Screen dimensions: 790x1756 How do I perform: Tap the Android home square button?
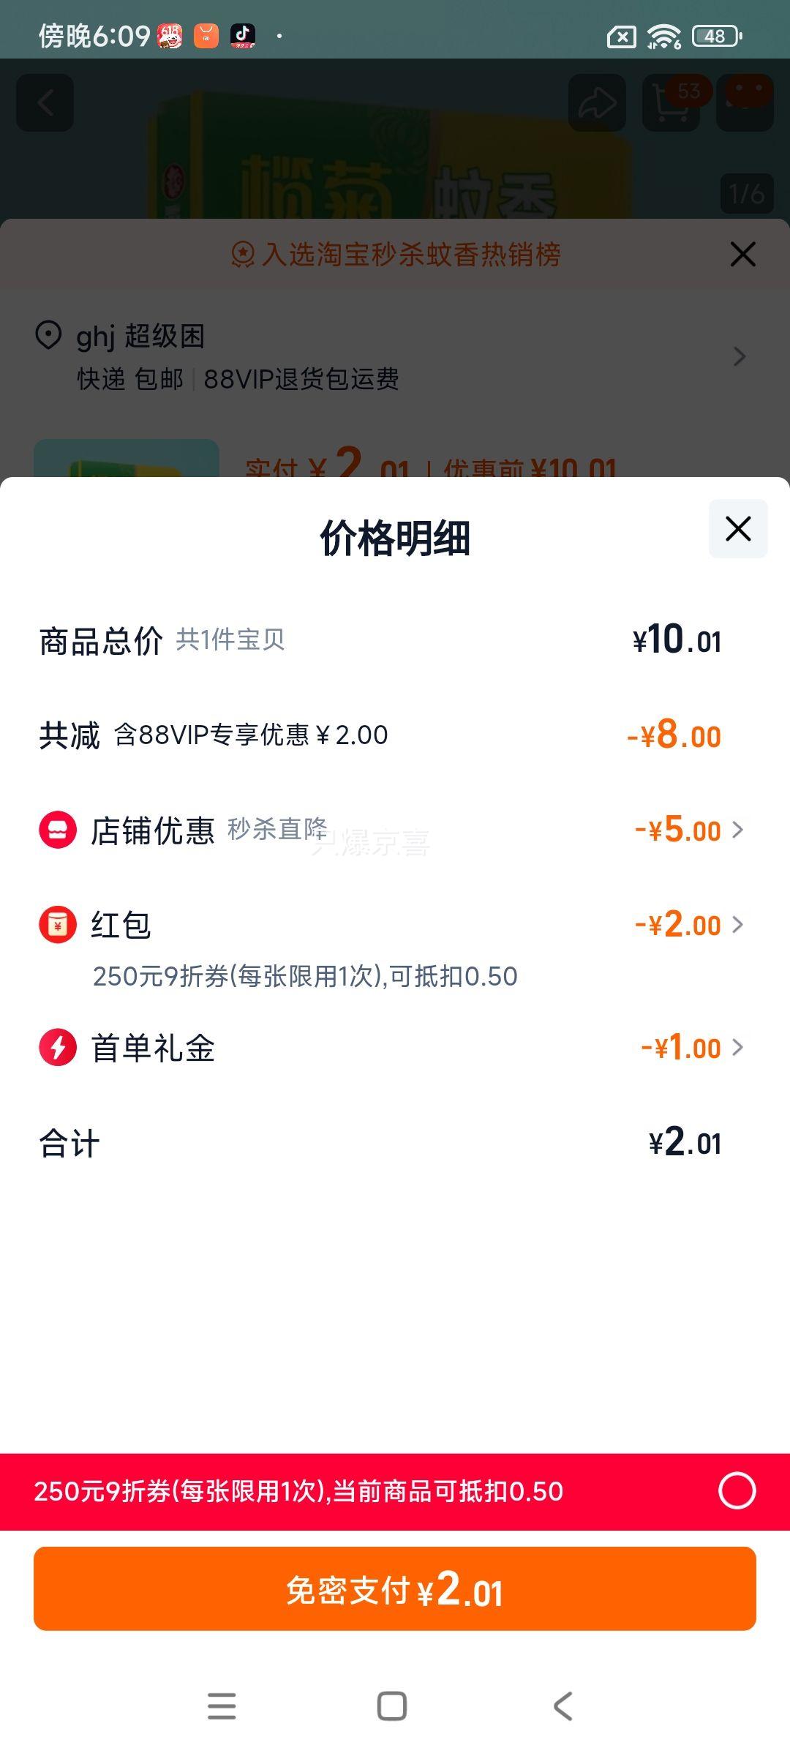(x=392, y=1706)
